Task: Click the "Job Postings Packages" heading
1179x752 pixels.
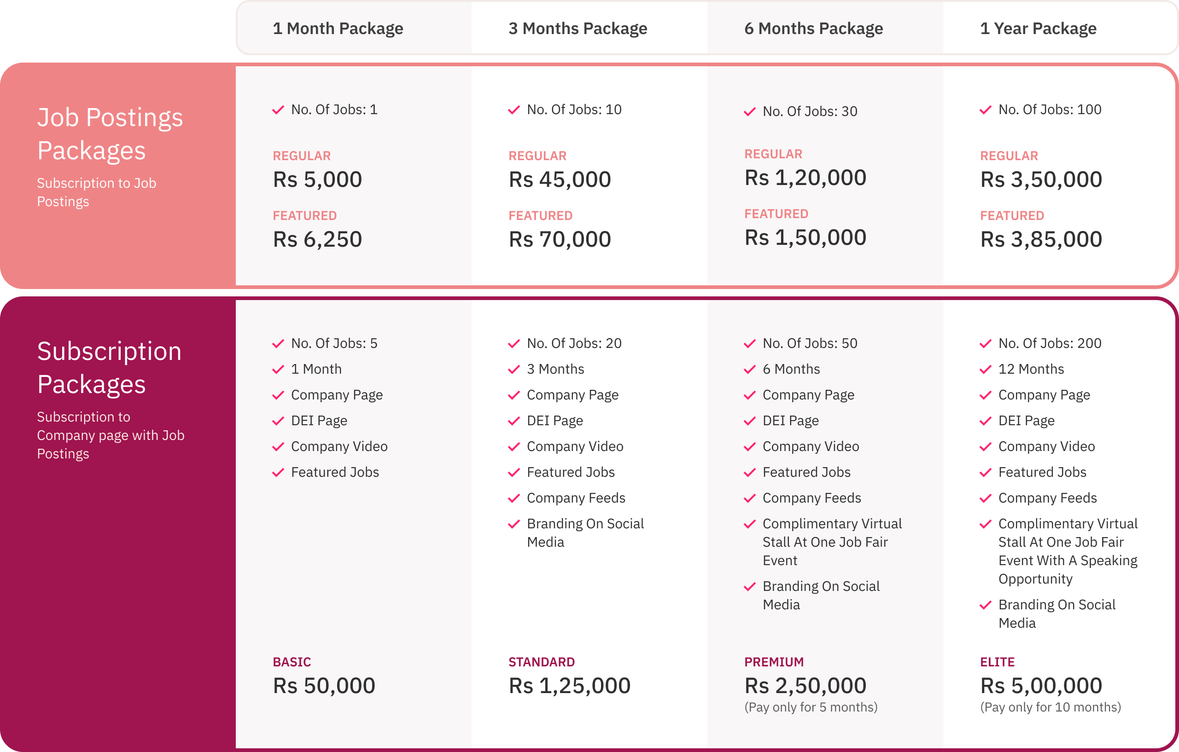Action: pyautogui.click(x=110, y=133)
